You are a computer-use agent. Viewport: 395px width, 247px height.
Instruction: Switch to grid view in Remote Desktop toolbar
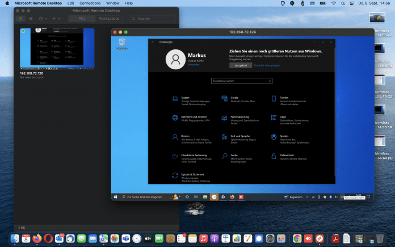pos(20,19)
